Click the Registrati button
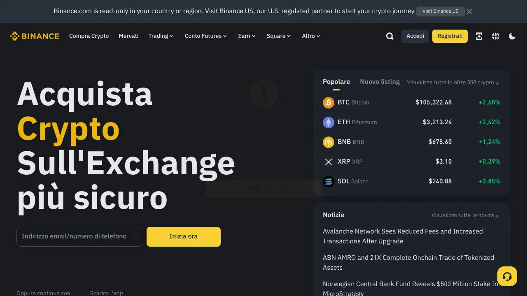The width and height of the screenshot is (527, 296). tap(450, 36)
